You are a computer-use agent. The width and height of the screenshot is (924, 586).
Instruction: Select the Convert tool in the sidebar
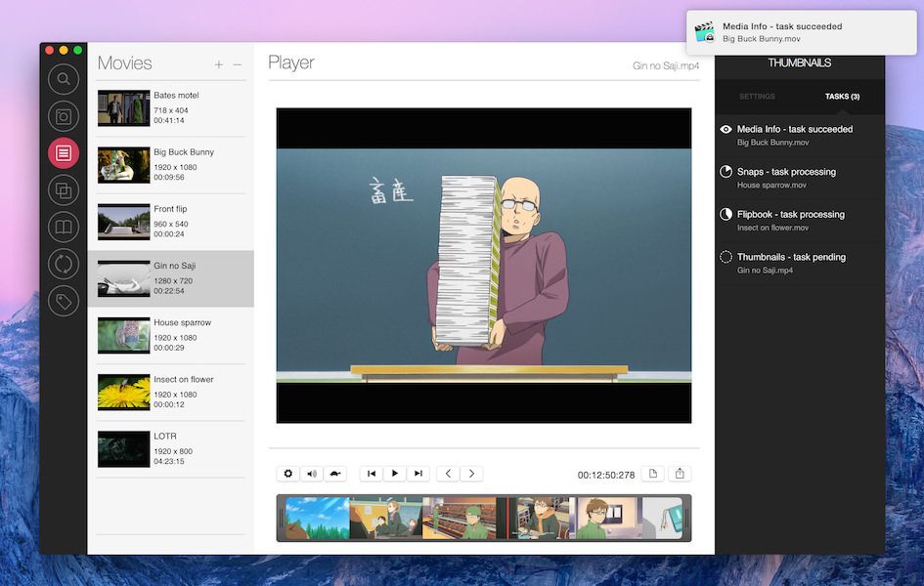pos(63,264)
